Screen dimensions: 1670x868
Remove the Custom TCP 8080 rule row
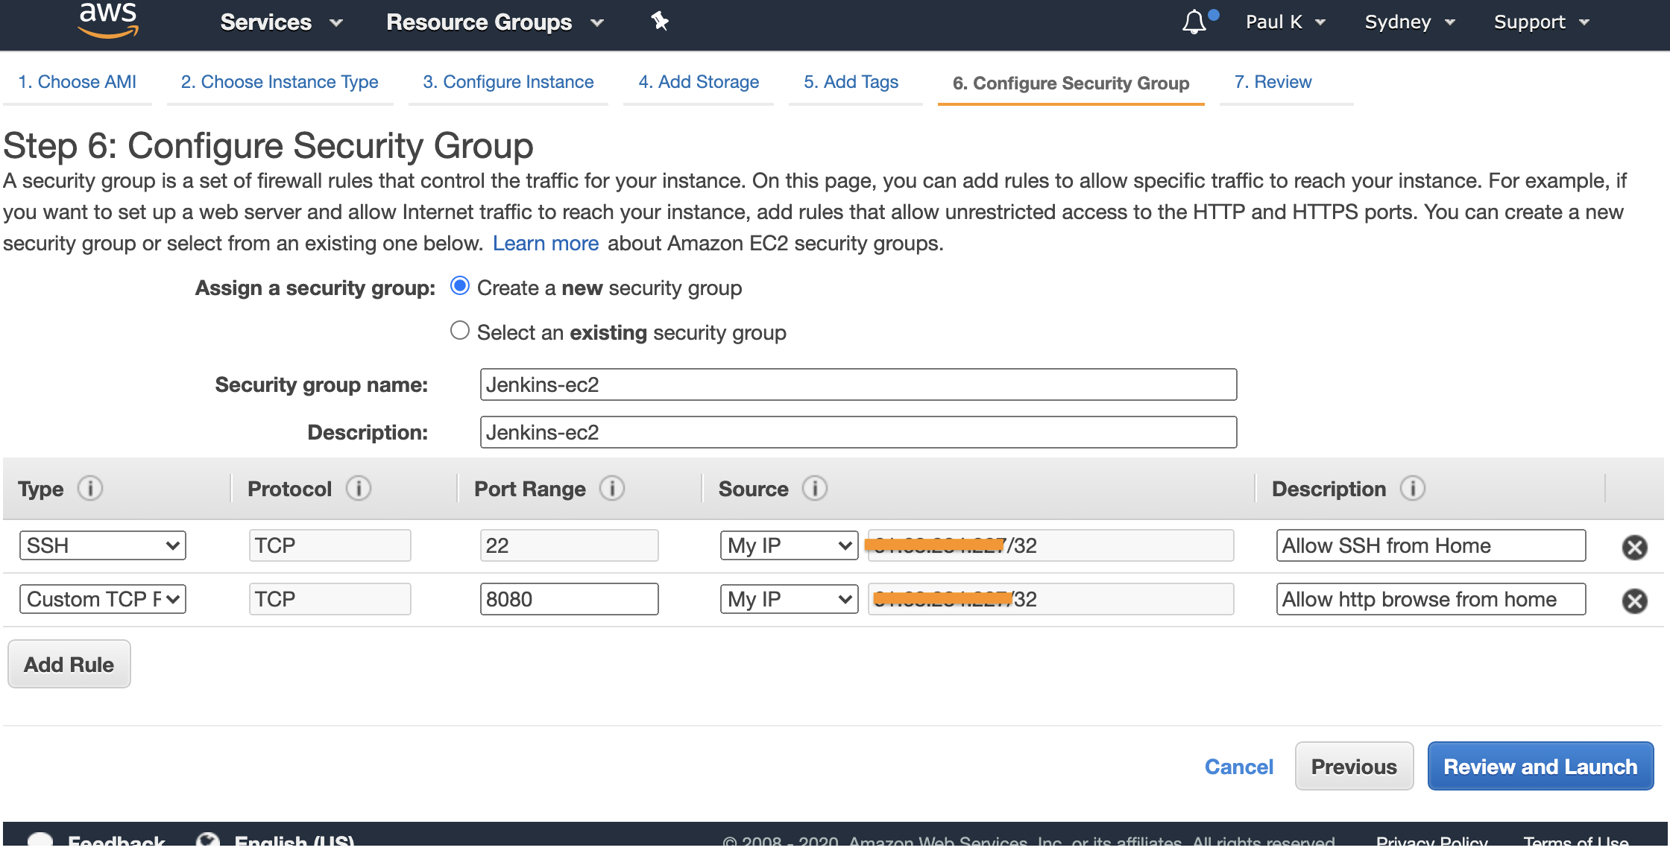[x=1635, y=601]
